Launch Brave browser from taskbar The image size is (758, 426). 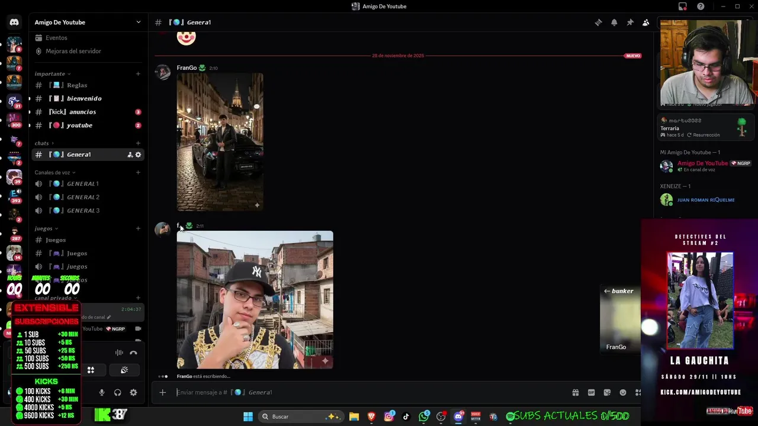point(371,417)
